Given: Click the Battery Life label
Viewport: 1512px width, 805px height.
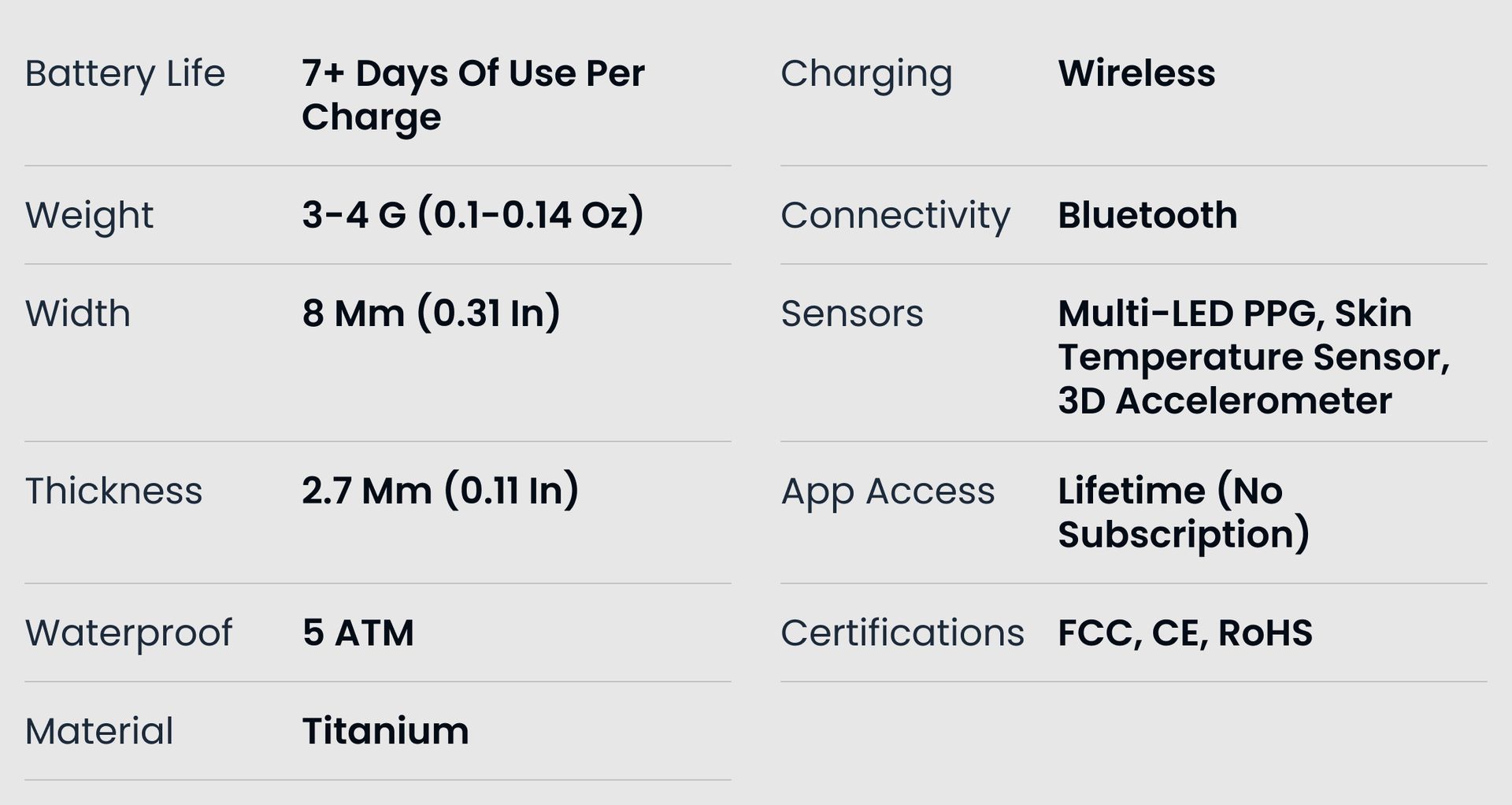Looking at the screenshot, I should (x=125, y=74).
